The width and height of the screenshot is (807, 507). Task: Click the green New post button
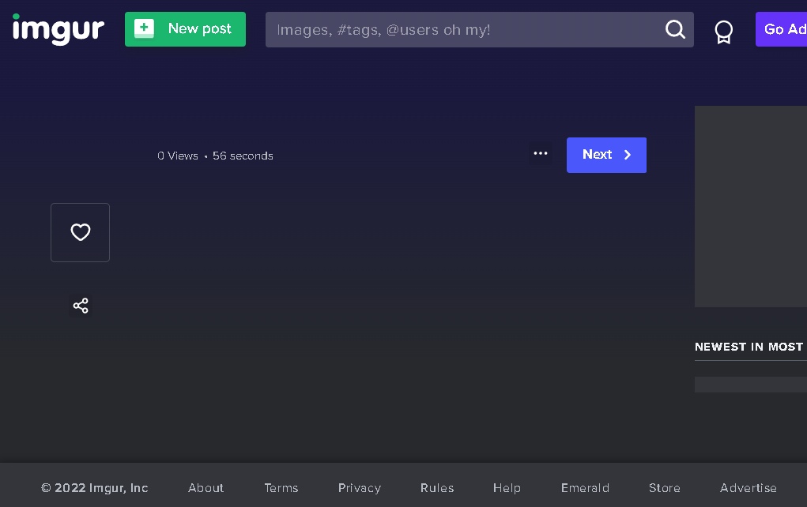point(185,29)
